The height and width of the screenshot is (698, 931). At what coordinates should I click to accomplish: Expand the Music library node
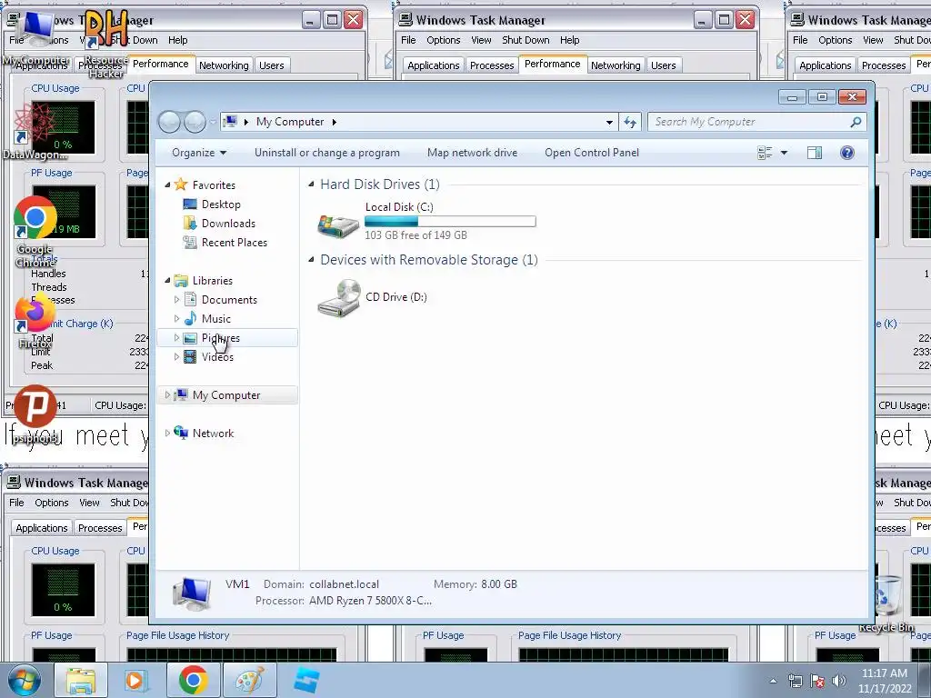click(176, 319)
